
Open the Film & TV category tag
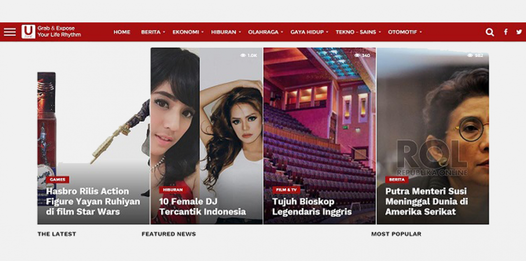point(286,190)
